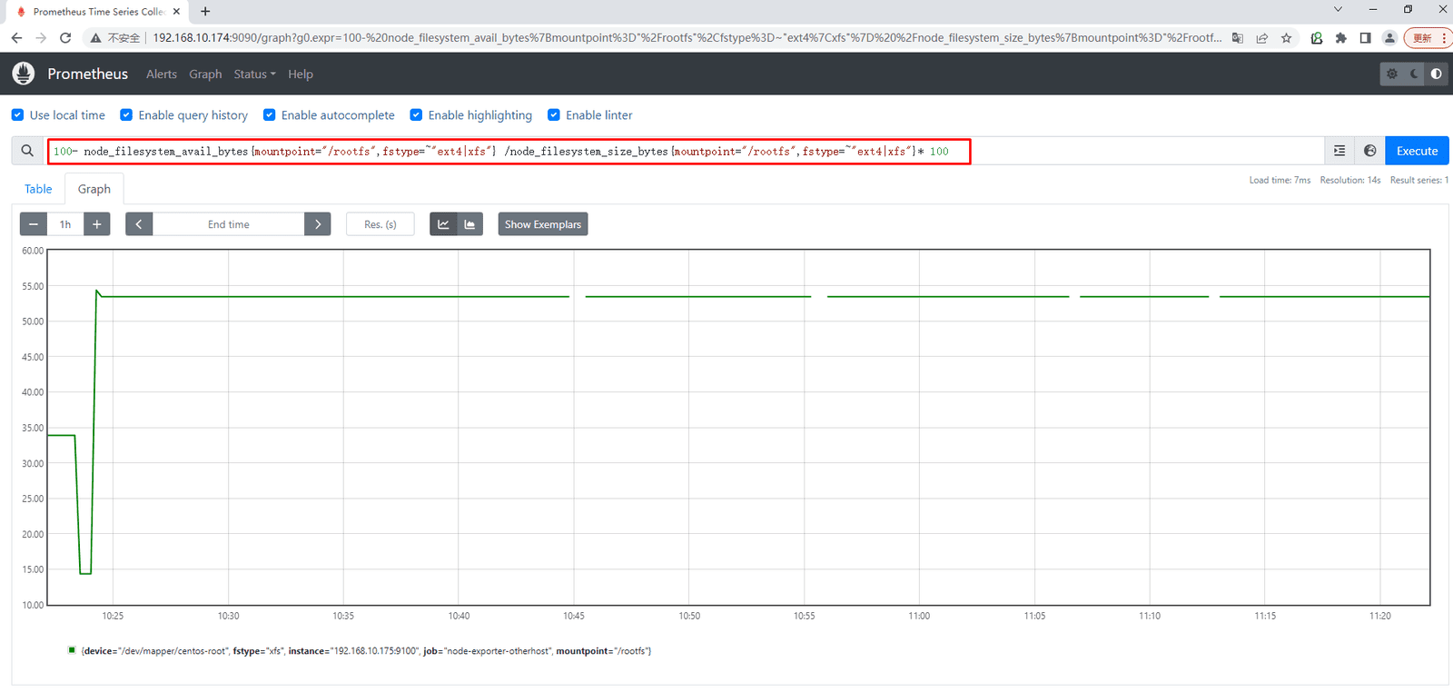Click the format expression icon

tap(1339, 151)
